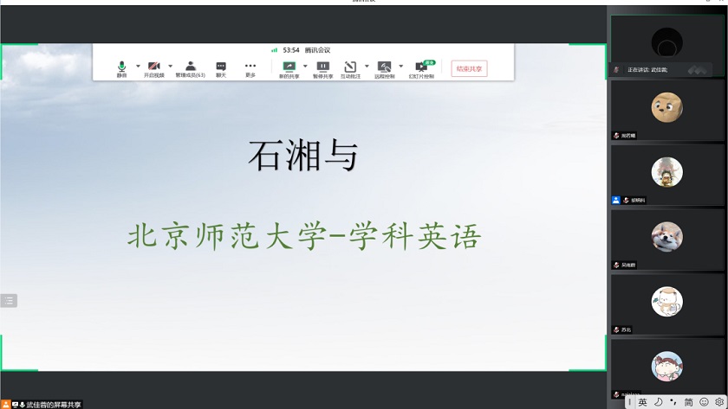This screenshot has height=409, width=728.
Task: Click muted mic icon on Shiba participant
Action: click(616, 265)
